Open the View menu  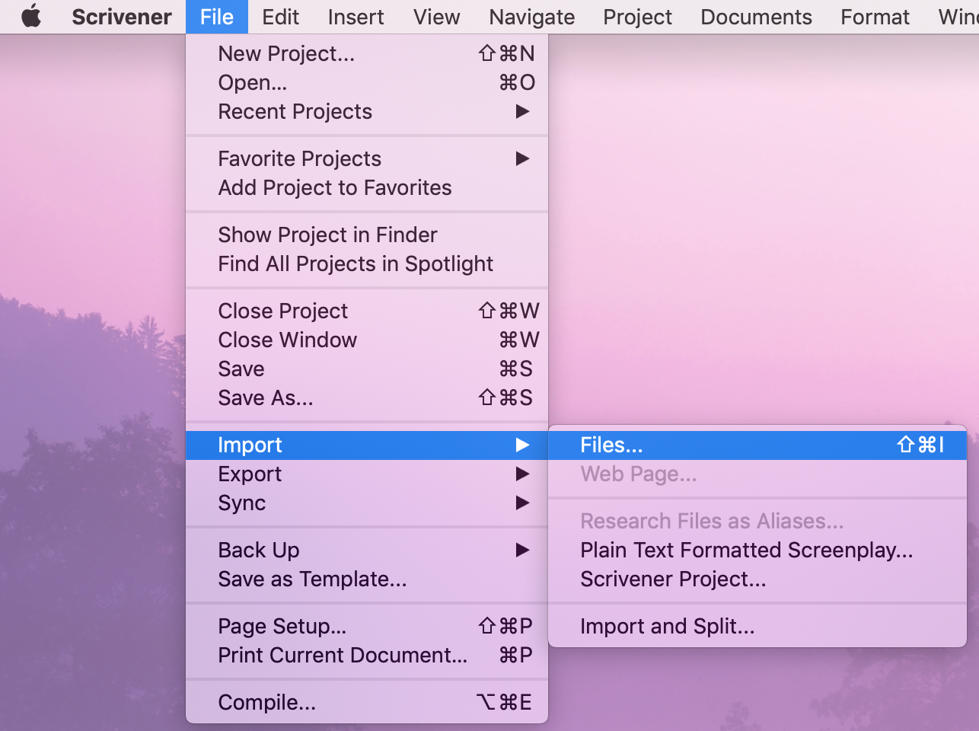[437, 17]
